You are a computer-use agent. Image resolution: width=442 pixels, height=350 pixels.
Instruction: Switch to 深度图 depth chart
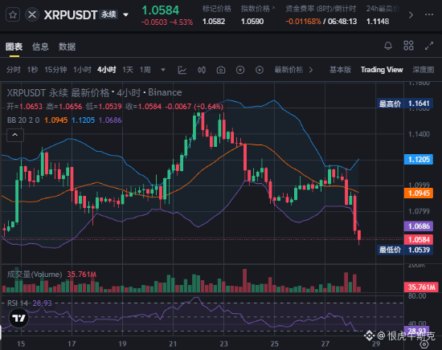coord(424,70)
